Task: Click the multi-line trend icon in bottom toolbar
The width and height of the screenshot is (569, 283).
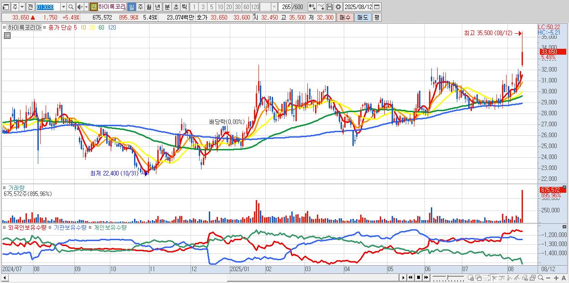Action: coord(517,278)
